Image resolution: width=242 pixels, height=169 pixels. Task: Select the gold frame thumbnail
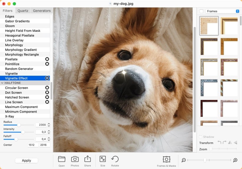click(x=229, y=26)
